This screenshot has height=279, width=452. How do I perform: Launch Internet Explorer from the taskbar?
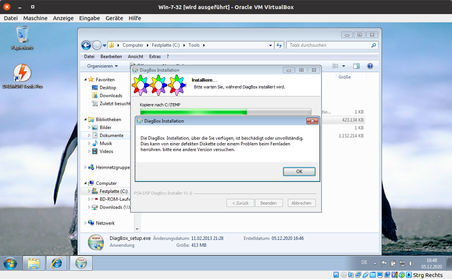click(57, 263)
